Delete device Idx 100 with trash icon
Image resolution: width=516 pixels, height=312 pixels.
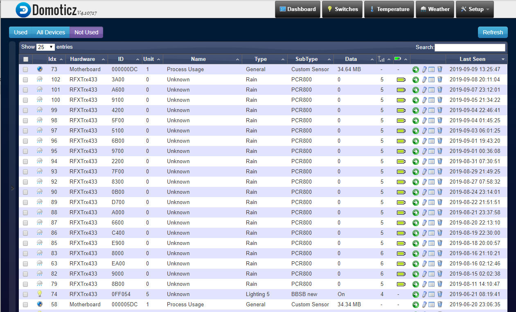pyautogui.click(x=440, y=100)
